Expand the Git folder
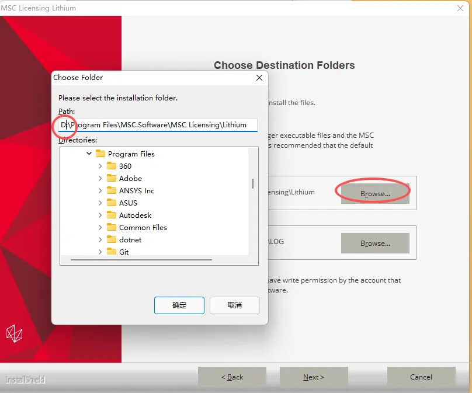Screen dimensions: 472x393 pyautogui.click(x=100, y=252)
